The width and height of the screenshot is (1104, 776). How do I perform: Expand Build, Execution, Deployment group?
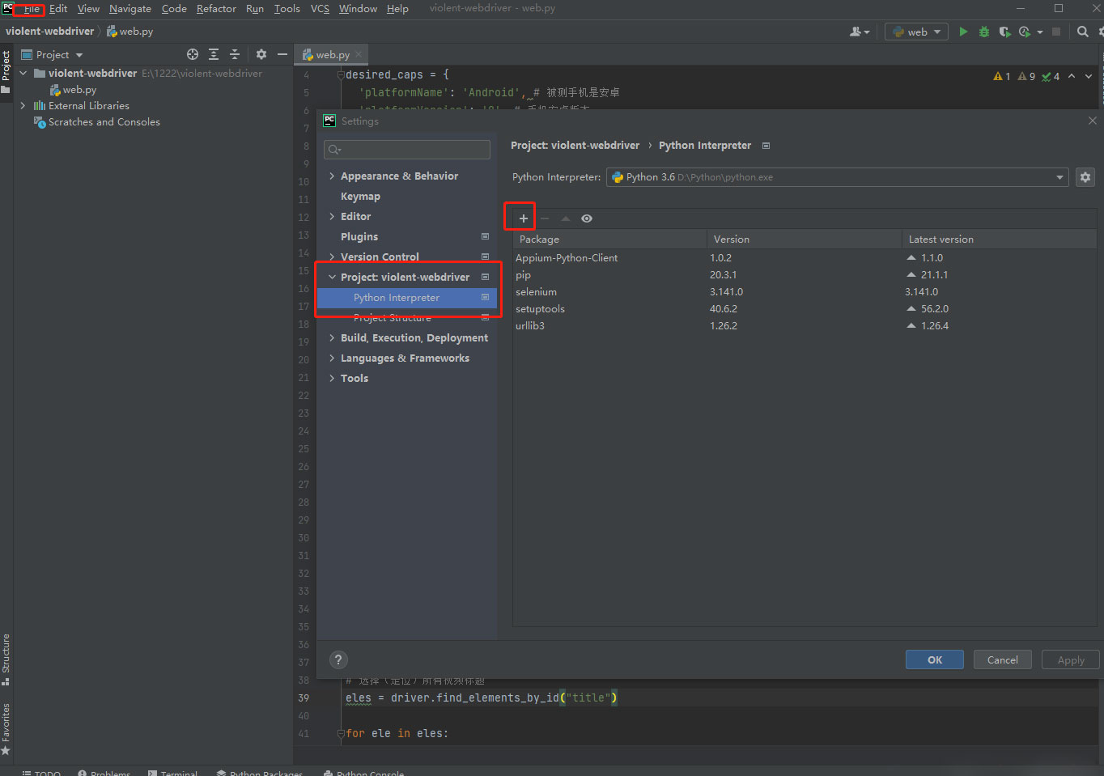[x=332, y=337]
